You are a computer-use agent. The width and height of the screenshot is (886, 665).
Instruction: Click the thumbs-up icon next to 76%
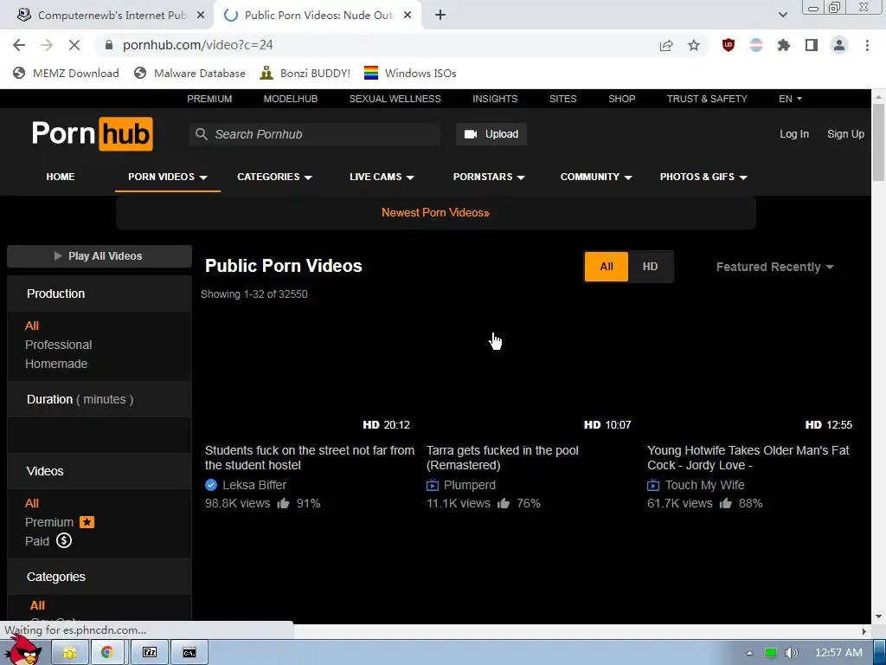point(504,503)
